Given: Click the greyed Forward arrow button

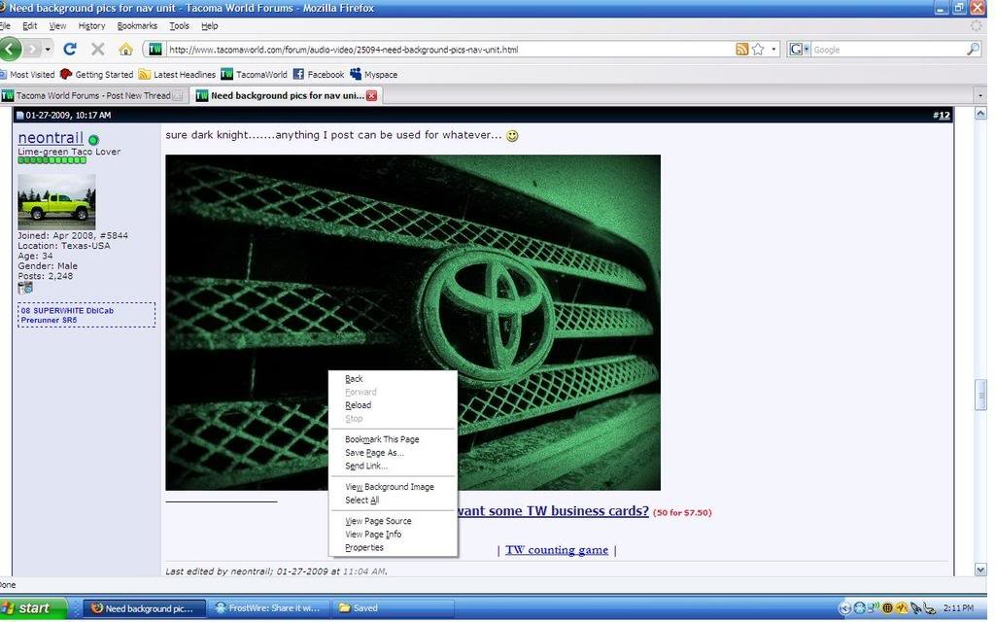Looking at the screenshot, I should tap(32, 49).
